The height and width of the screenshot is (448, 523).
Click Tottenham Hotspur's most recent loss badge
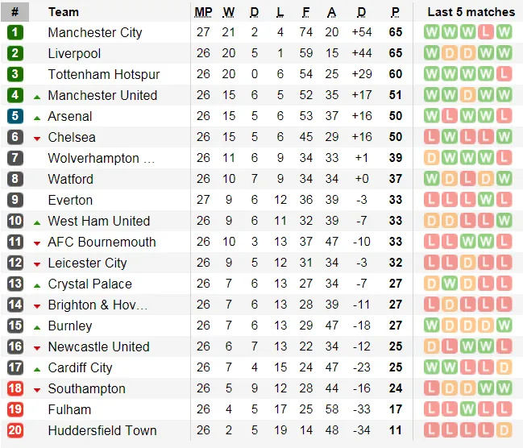click(x=504, y=74)
